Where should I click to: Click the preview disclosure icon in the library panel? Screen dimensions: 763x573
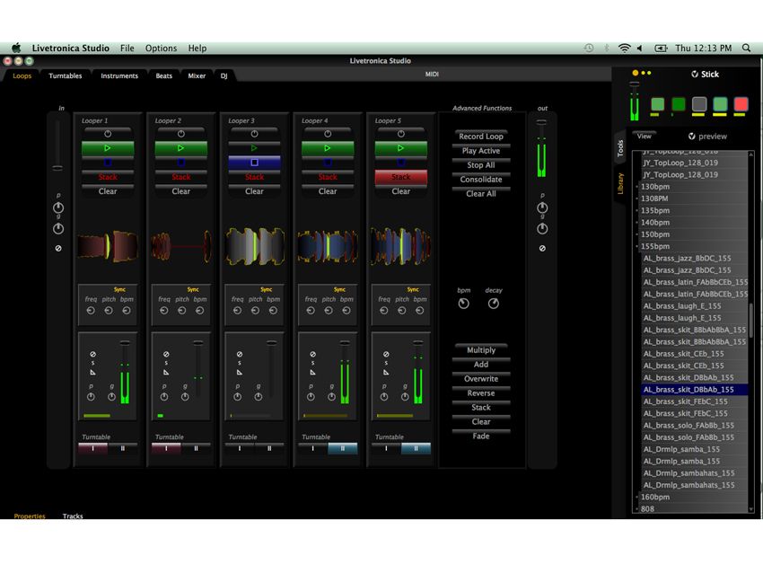tap(691, 136)
